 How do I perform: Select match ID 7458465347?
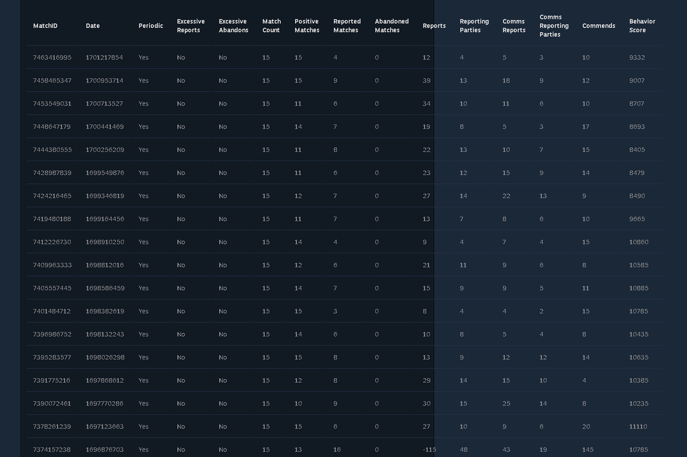coord(52,81)
